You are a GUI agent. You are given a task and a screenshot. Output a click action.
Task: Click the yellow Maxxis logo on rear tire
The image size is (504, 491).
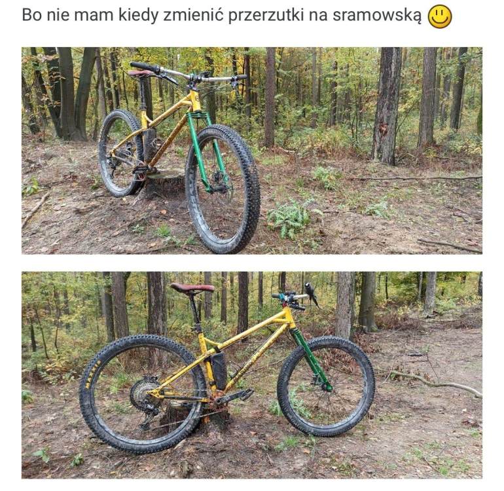pyautogui.click(x=91, y=374)
